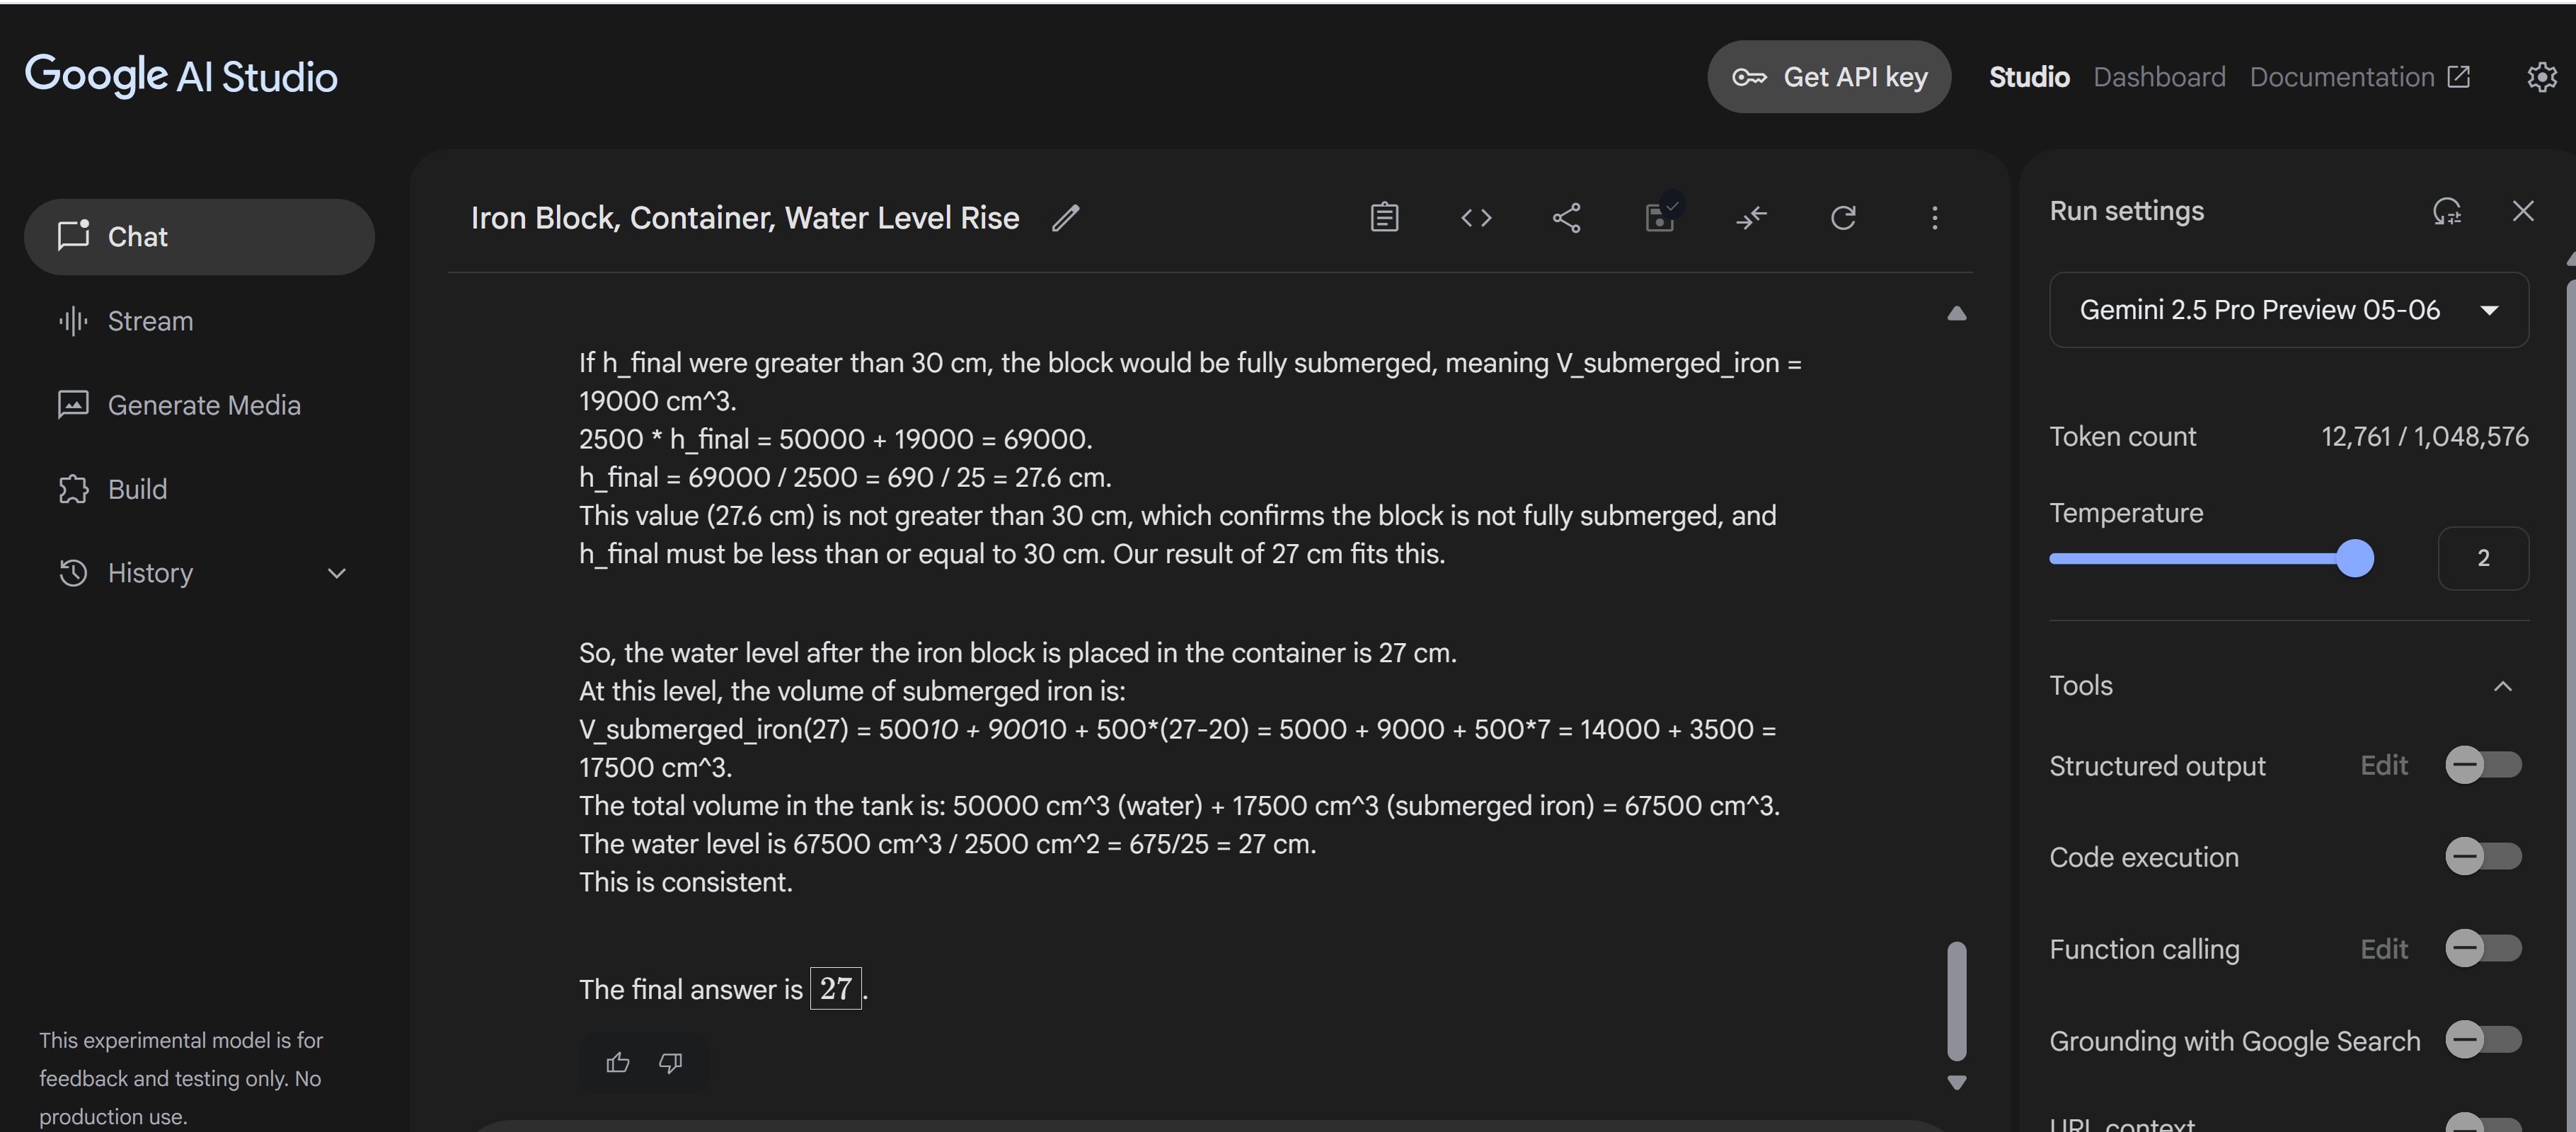Clear chat with the refresh icon
This screenshot has height=1132, width=2576.
[1843, 217]
